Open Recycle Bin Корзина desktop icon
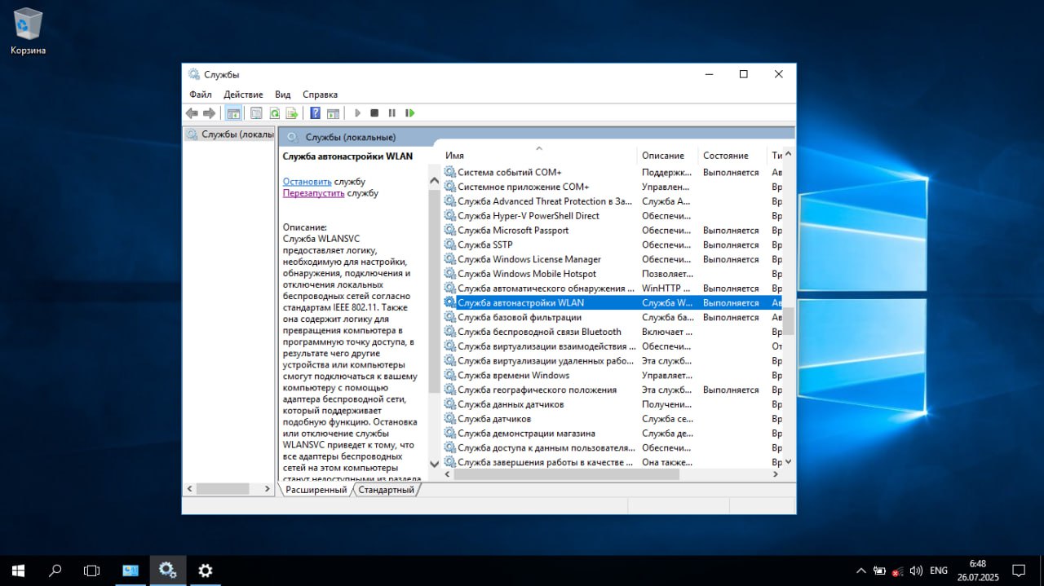This screenshot has width=1044, height=586. [x=28, y=31]
